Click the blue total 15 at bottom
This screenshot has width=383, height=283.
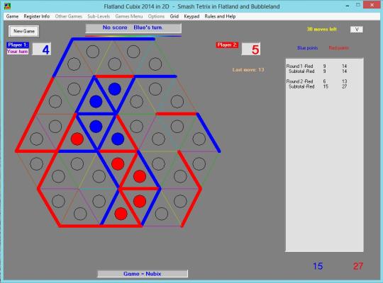click(318, 266)
